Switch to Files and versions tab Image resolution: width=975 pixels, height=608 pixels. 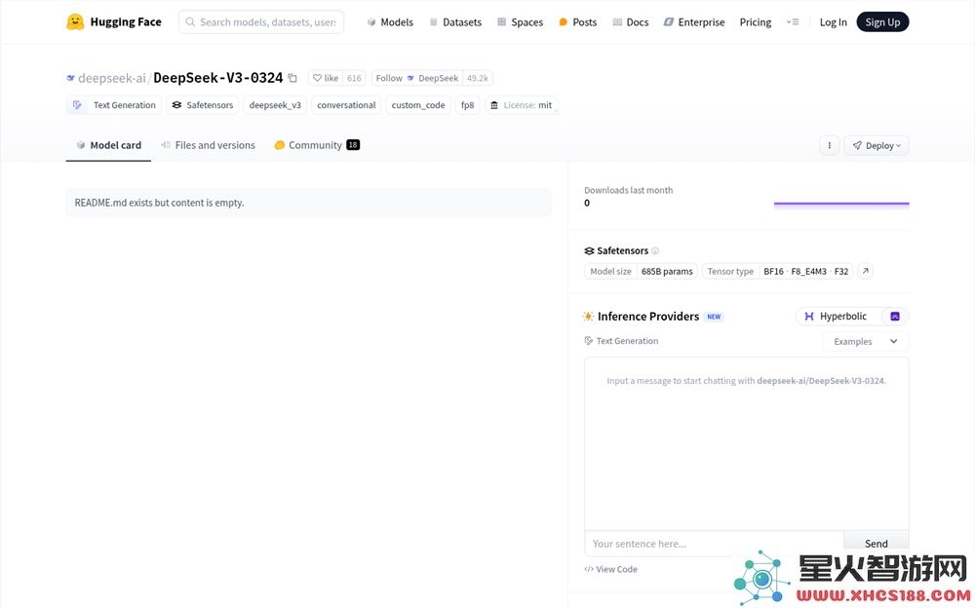point(209,145)
